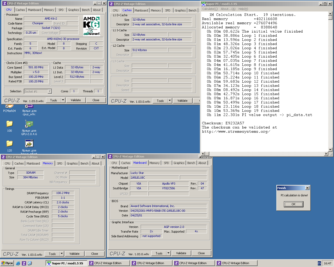Viewport: 334px width, 267px height.
Task: Open the Selection Socket #1 combo box
Action: coord(38,91)
